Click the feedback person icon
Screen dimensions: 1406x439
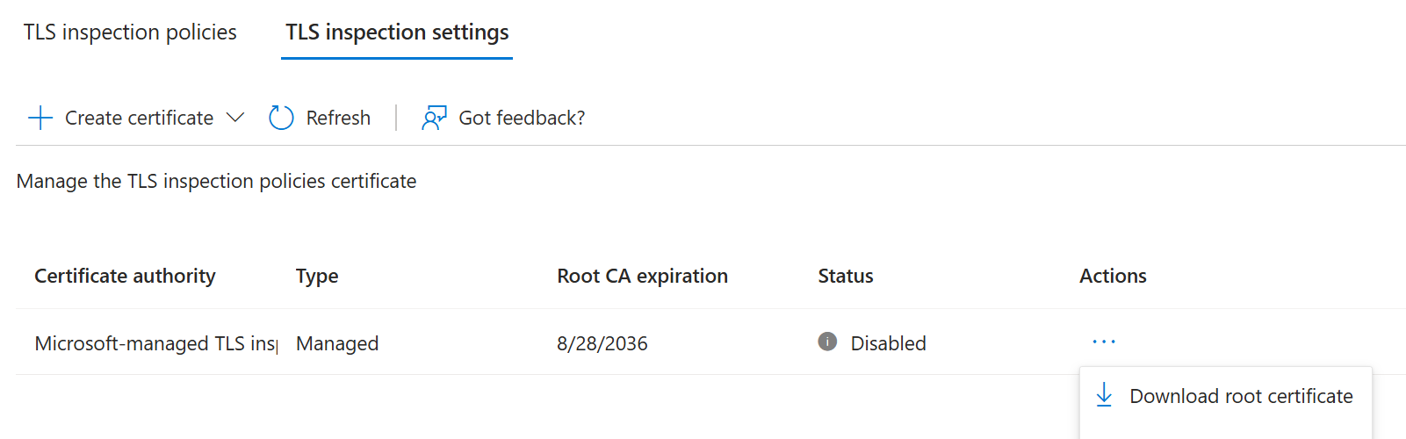tap(434, 118)
